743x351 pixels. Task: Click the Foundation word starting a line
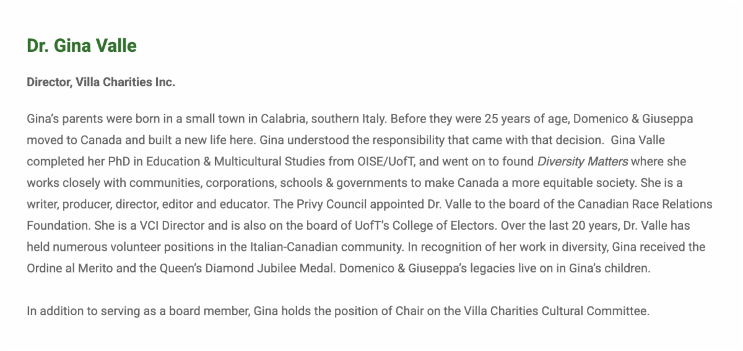(53, 225)
